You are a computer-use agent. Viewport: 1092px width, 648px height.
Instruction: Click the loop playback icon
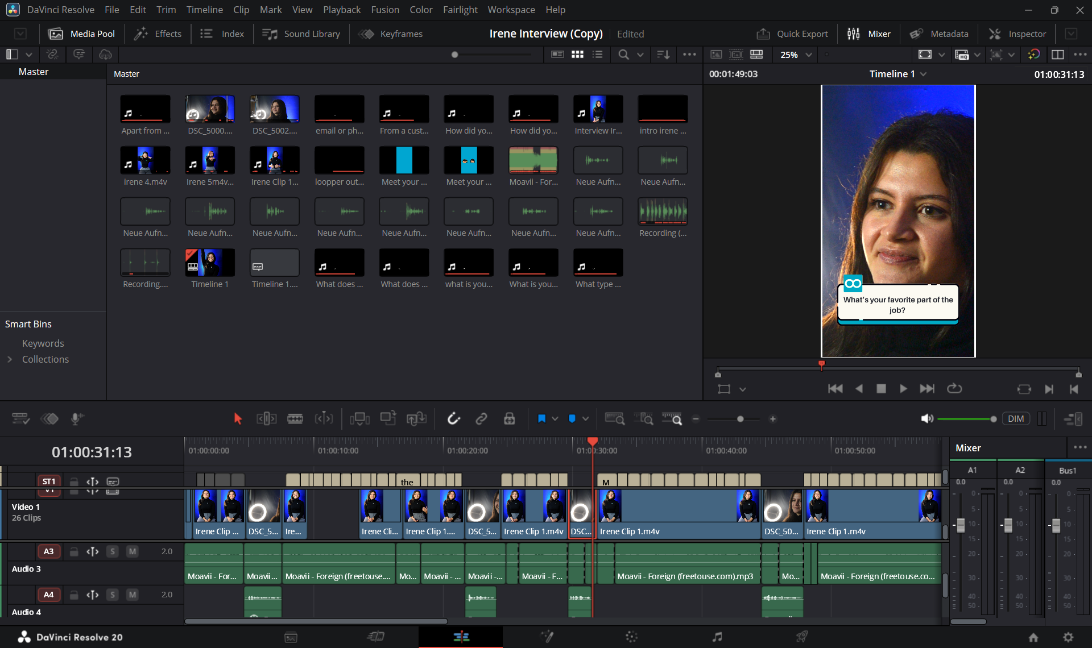[x=954, y=389]
